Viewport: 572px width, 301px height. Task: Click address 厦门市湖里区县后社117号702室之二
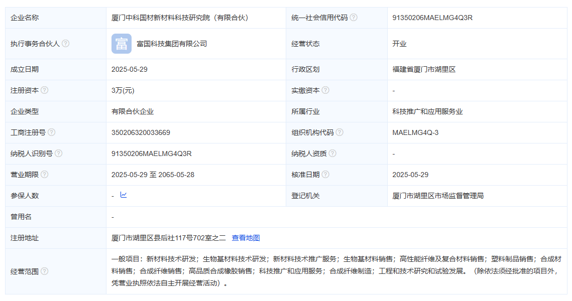pos(169,238)
